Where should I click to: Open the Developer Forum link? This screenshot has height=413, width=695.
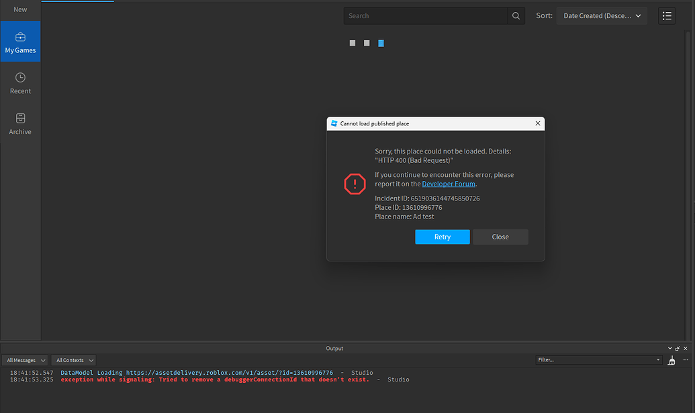449,184
